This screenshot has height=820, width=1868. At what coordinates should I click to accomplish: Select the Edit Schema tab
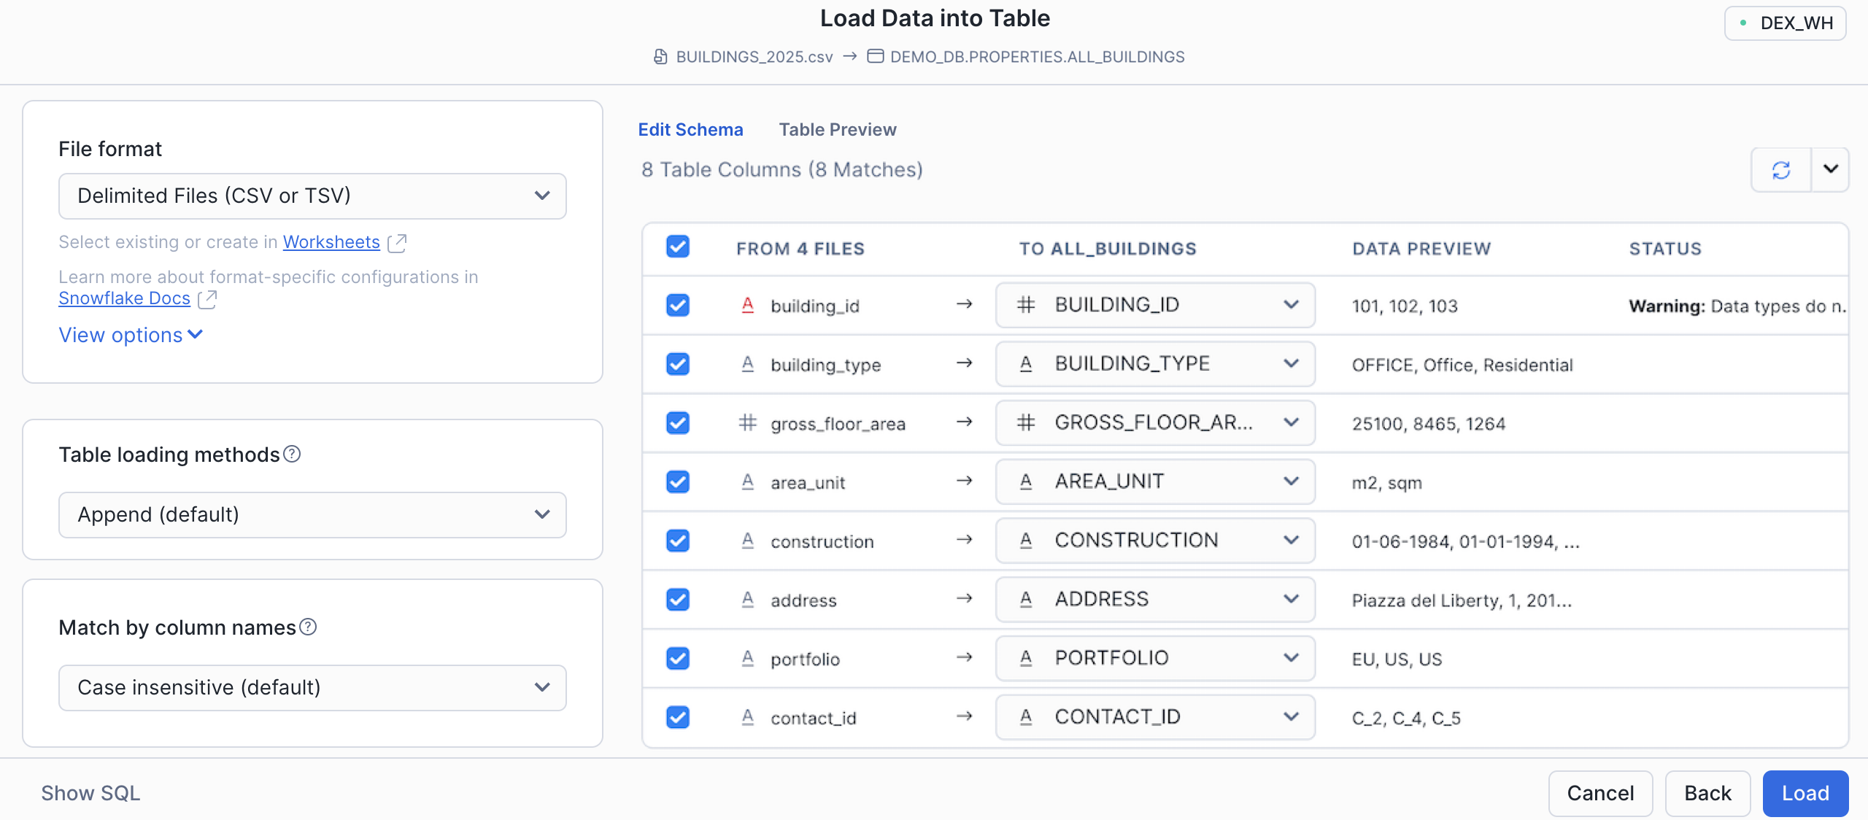pyautogui.click(x=690, y=130)
